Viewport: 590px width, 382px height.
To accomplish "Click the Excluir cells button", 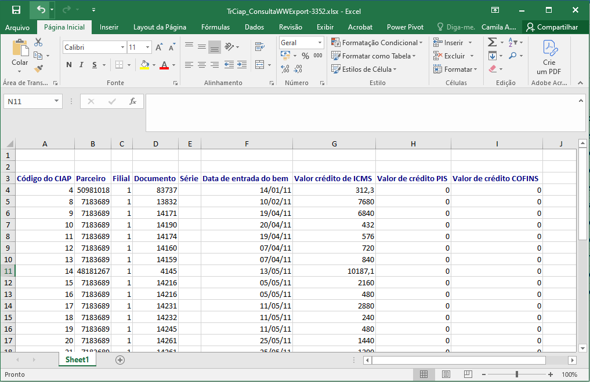I will pyautogui.click(x=449, y=56).
